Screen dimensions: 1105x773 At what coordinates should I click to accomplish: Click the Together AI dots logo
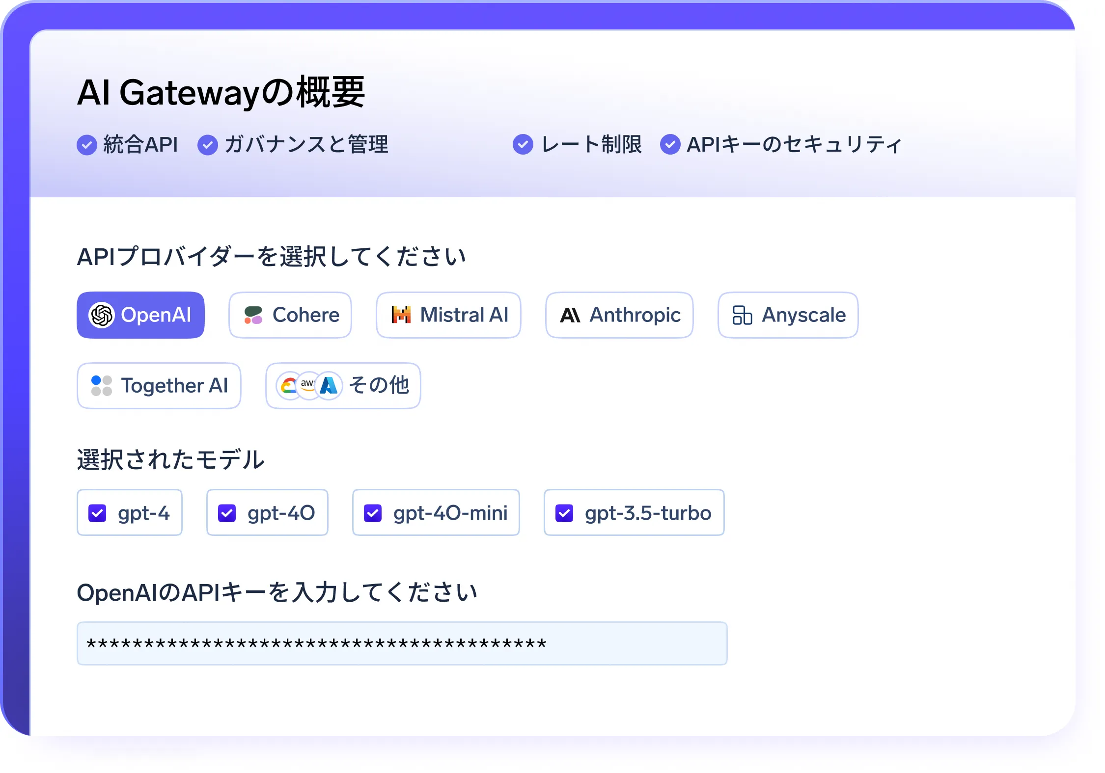tap(102, 386)
